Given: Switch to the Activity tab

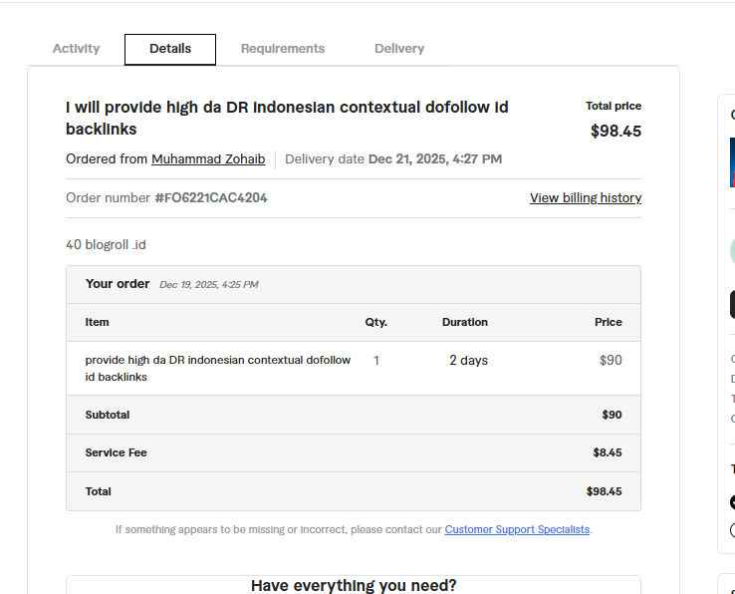Looking at the screenshot, I should 76,49.
